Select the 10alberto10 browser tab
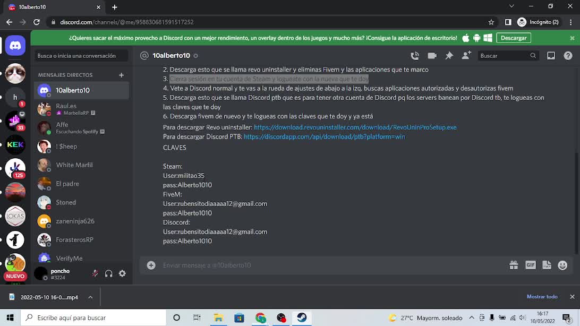The image size is (580, 326). tap(54, 7)
